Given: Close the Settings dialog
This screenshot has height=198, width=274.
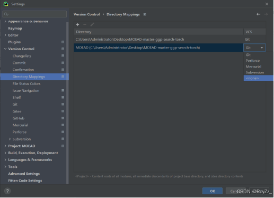Looking at the screenshot, I should 267,4.
